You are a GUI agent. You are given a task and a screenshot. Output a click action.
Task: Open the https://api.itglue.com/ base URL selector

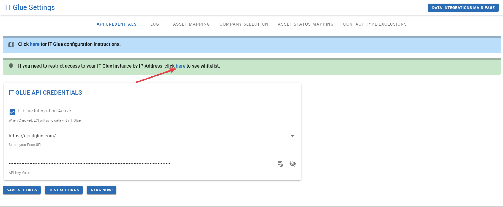[149, 136]
